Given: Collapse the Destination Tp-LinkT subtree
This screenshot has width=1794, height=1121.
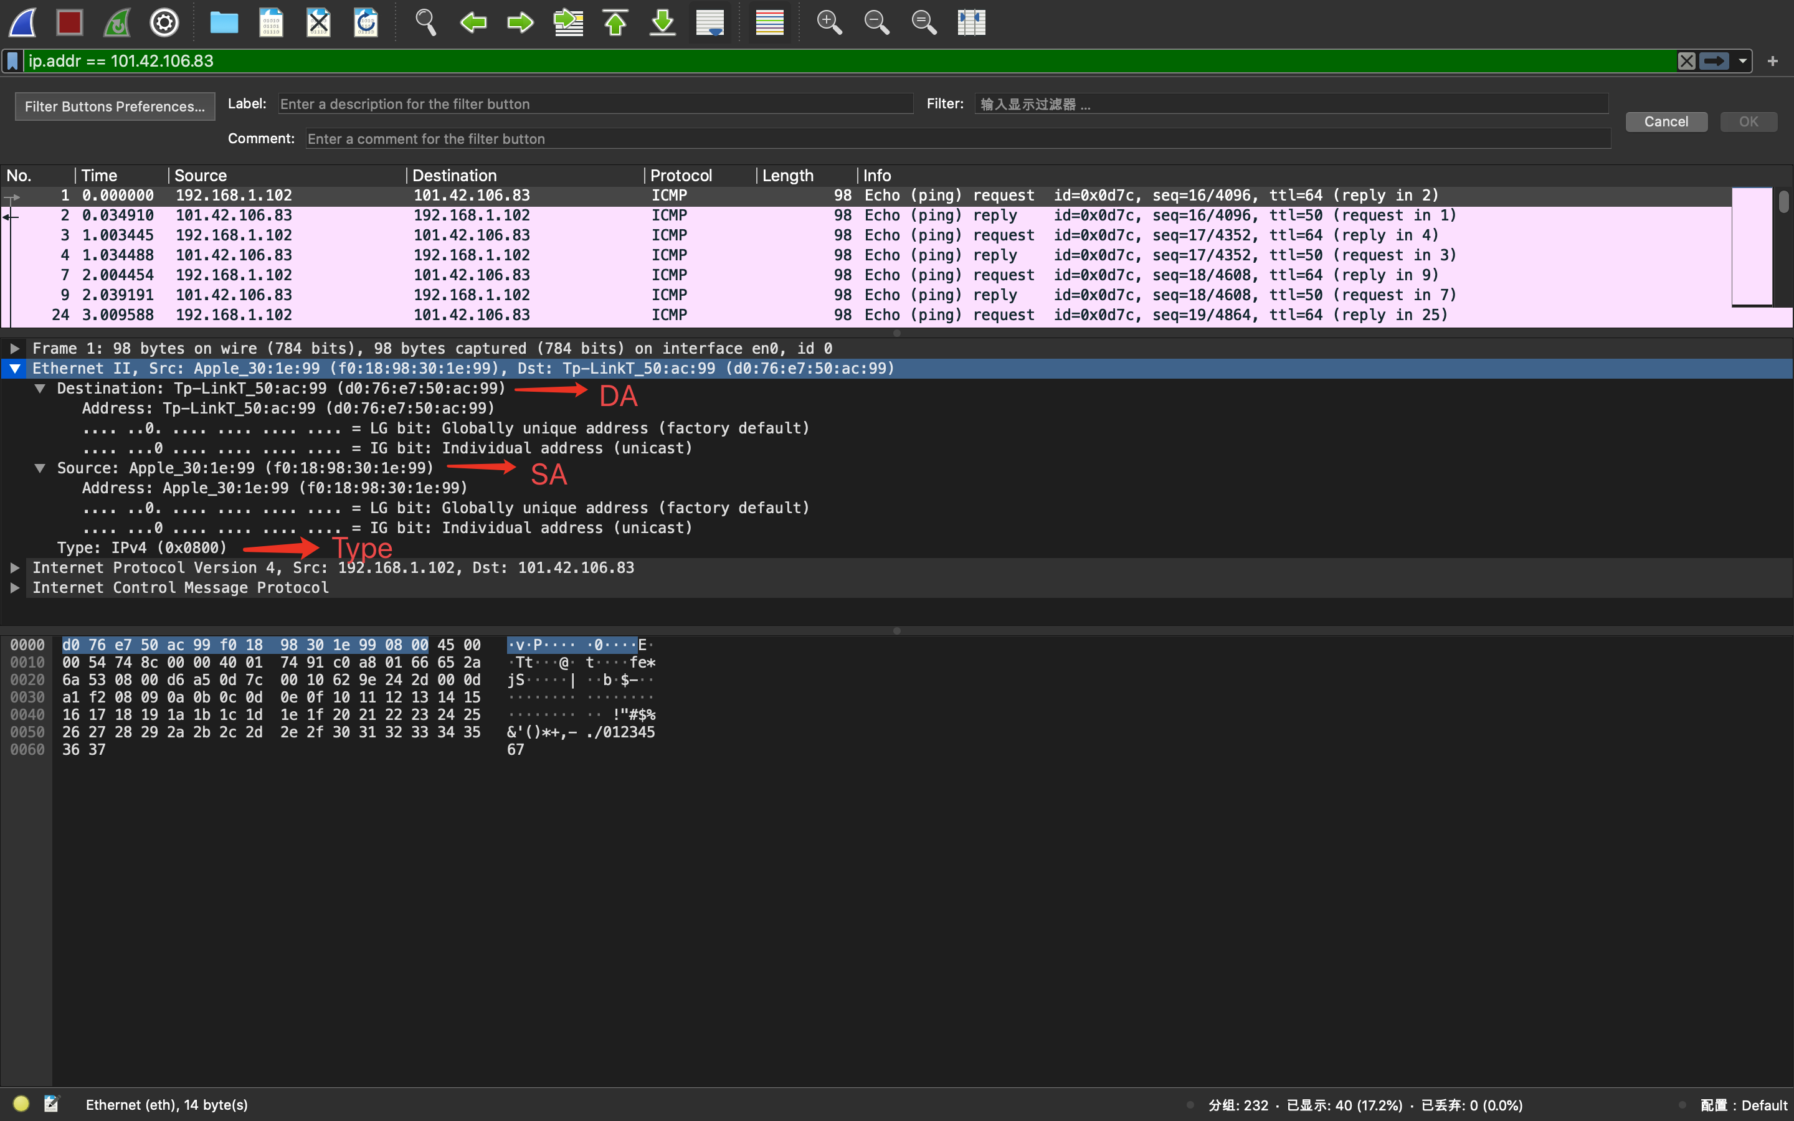Looking at the screenshot, I should [40, 389].
